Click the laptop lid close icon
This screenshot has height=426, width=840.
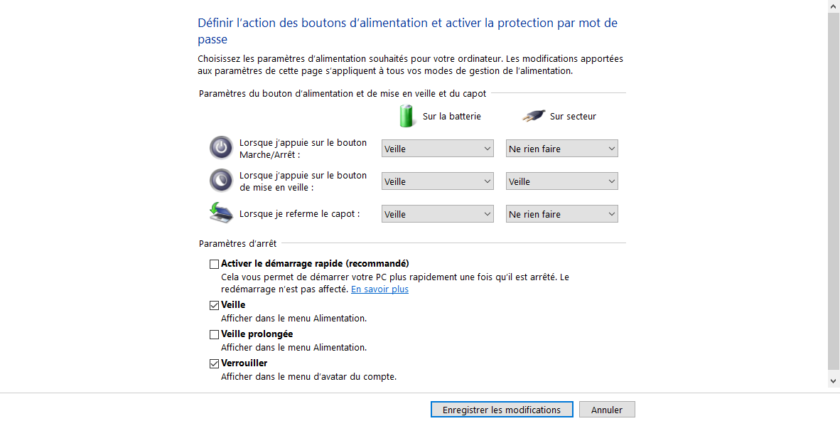click(221, 213)
